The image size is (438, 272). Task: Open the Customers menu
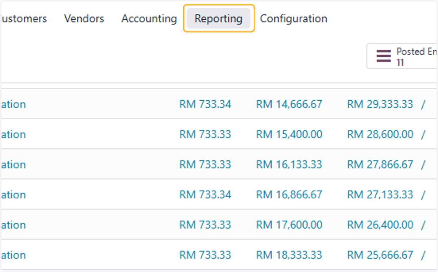pyautogui.click(x=23, y=19)
